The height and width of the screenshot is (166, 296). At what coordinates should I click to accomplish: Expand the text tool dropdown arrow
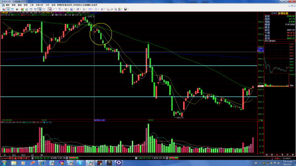click(105, 9)
